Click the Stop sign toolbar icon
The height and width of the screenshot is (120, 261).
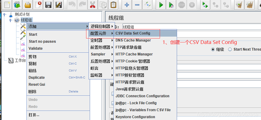(181, 5)
